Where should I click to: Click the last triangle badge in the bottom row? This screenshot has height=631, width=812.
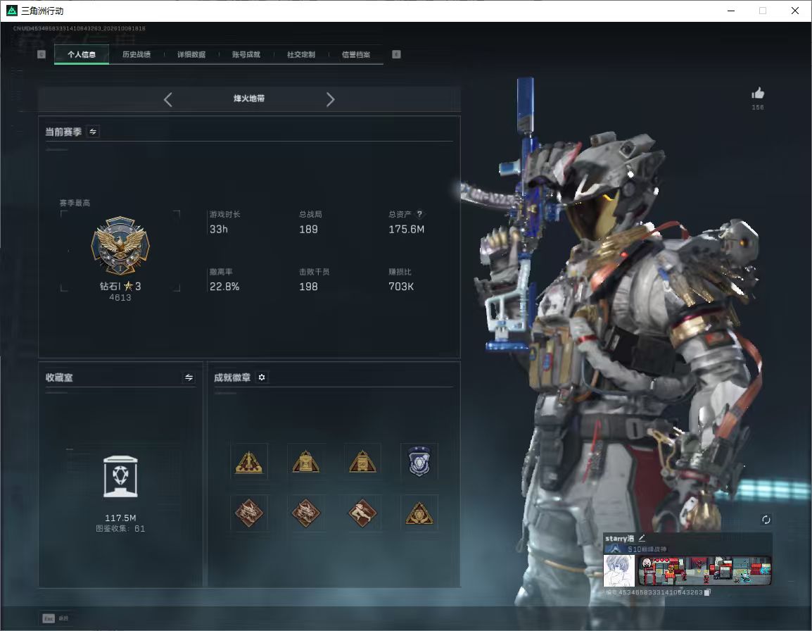click(x=419, y=513)
